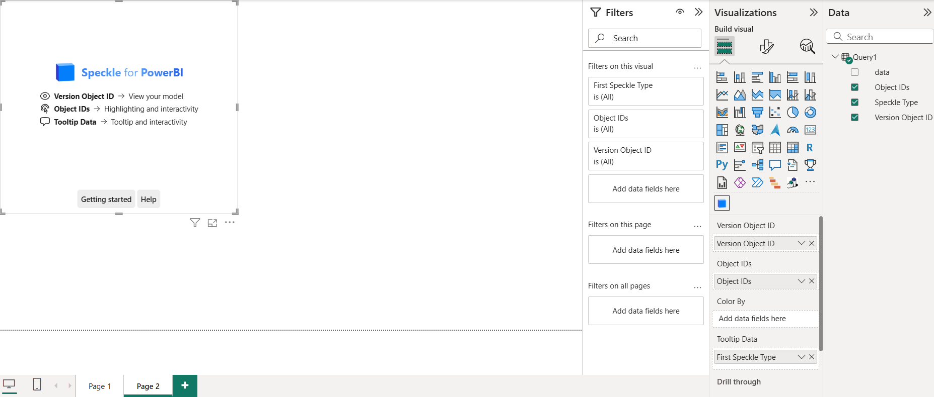This screenshot has width=934, height=397.
Task: Collapse the Query1 table tree
Action: 835,57
